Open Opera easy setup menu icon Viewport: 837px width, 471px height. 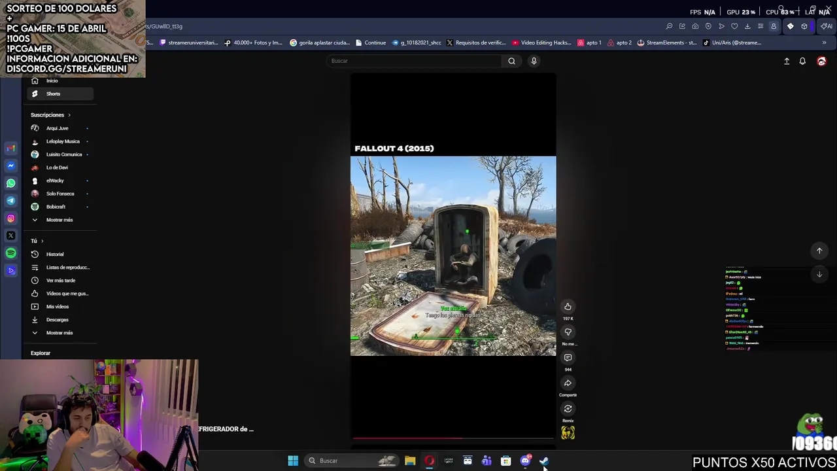click(x=760, y=26)
